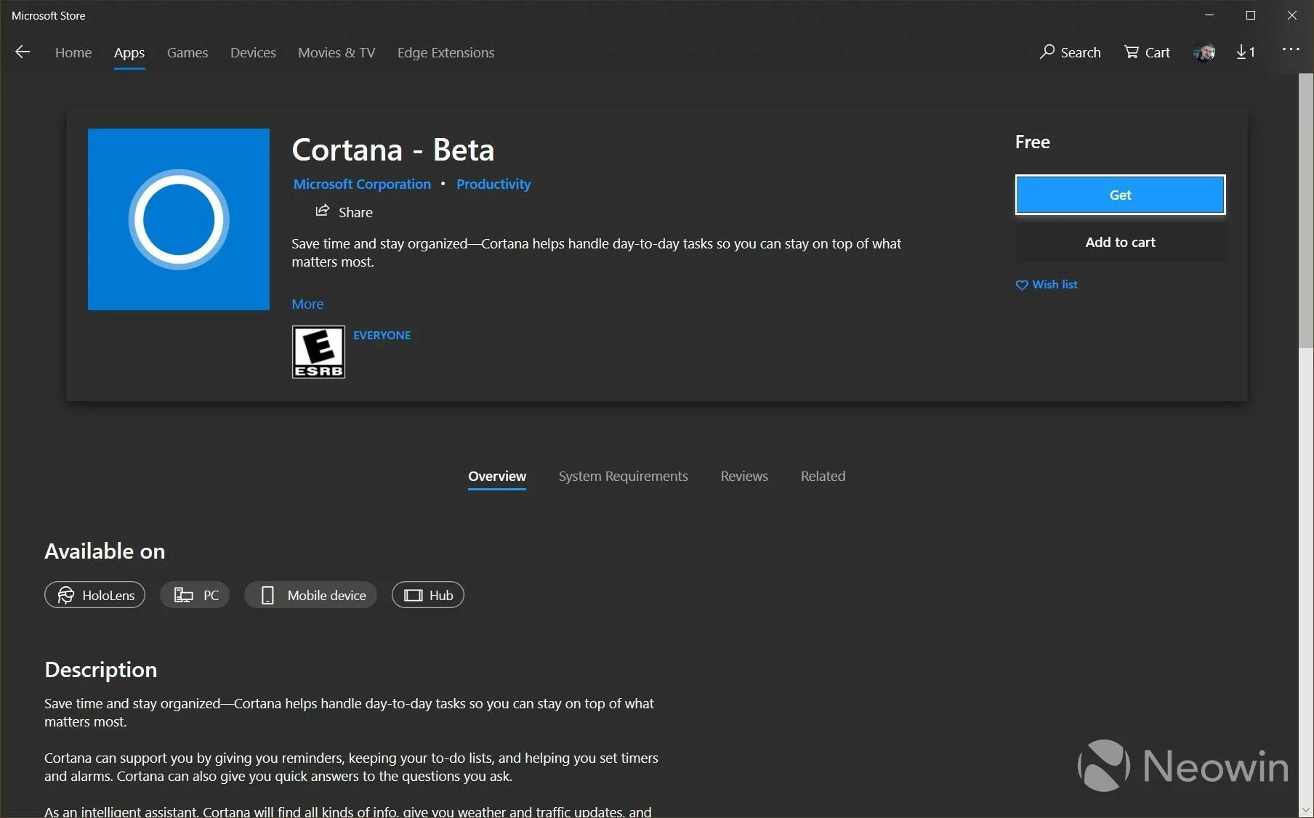This screenshot has width=1314, height=818.
Task: Open the Devices tab
Action: coord(253,52)
